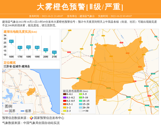Click the 定位概览 section heading
This screenshot has height=126, width=161.
[10, 63]
